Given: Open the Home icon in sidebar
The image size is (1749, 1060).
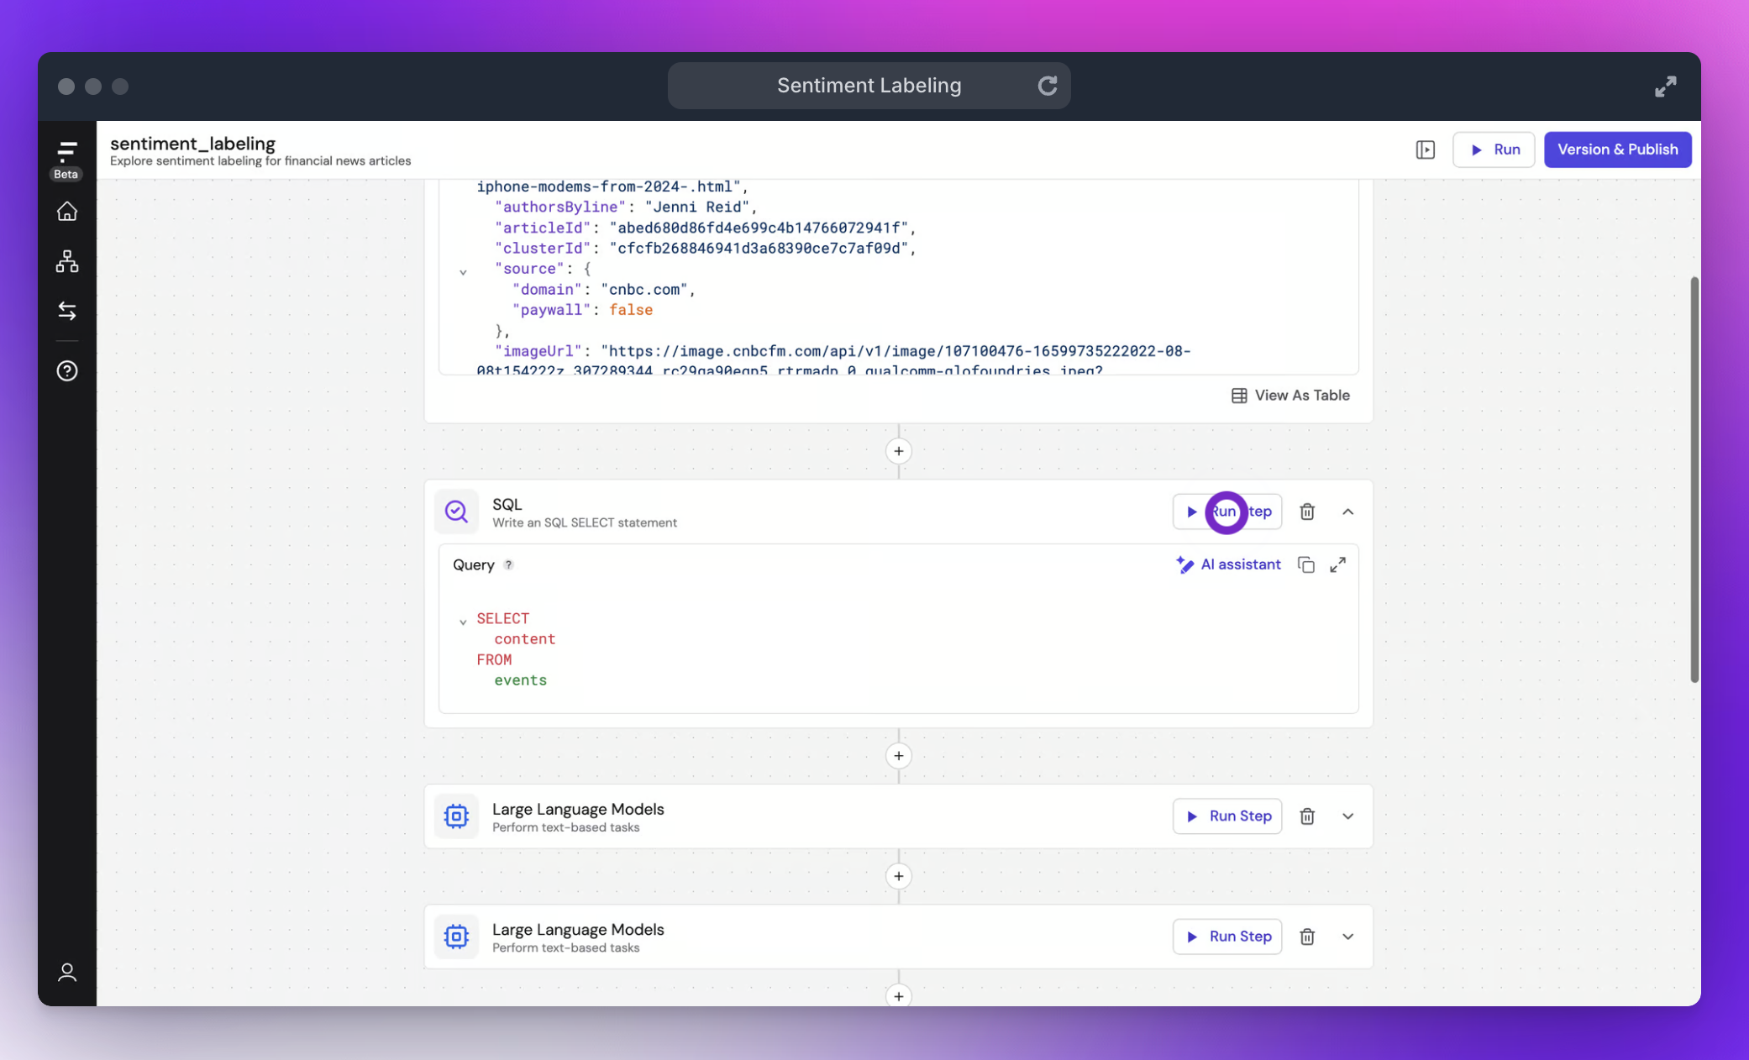Looking at the screenshot, I should [x=67, y=212].
